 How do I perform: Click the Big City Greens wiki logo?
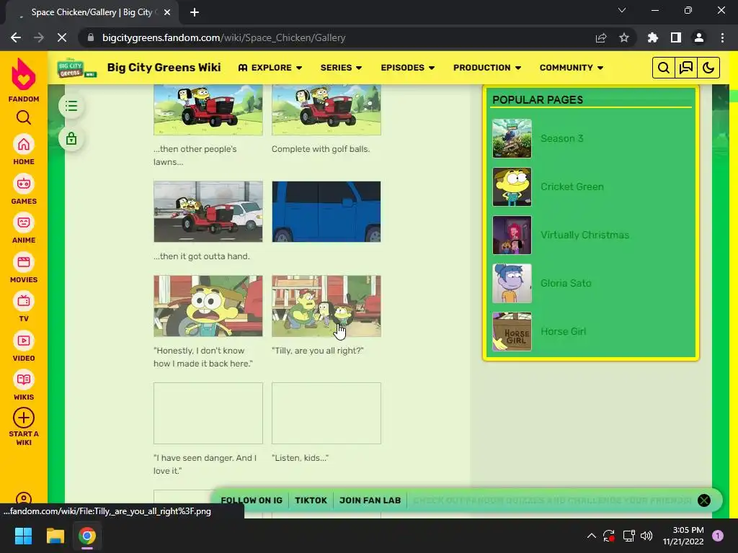pyautogui.click(x=76, y=68)
